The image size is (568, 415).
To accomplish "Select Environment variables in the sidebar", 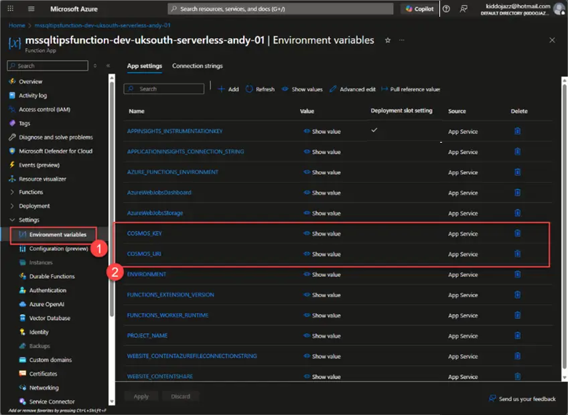I will [58, 235].
